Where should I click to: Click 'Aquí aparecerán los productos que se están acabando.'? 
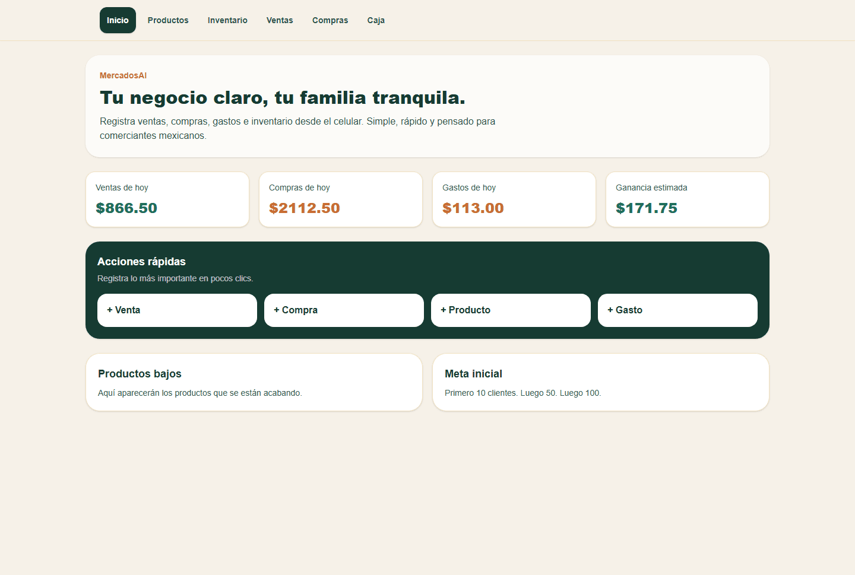[x=200, y=393]
